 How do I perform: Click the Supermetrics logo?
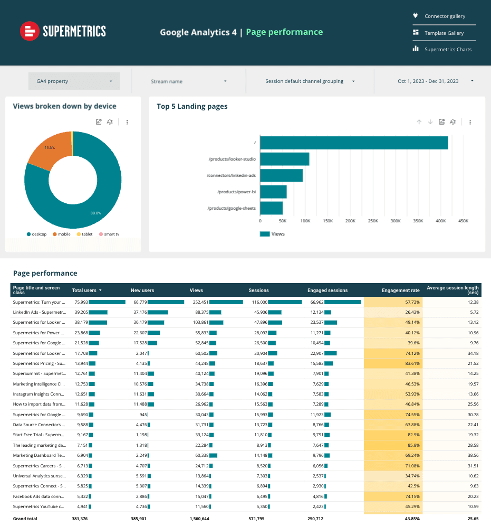click(x=63, y=31)
